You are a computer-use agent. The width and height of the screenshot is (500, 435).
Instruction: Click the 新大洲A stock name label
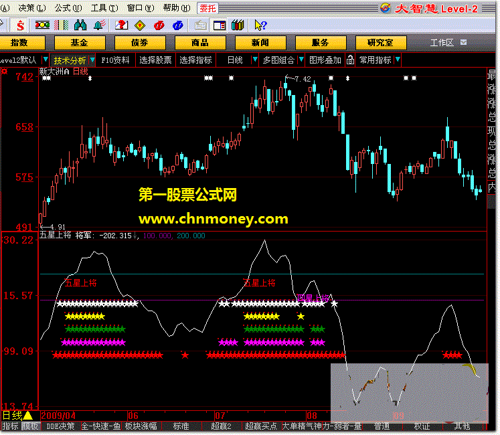[54, 72]
